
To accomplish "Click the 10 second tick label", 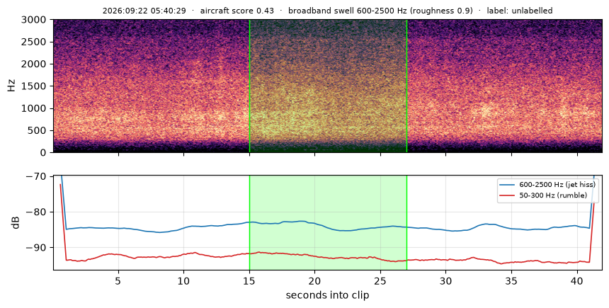I will pos(183,280).
